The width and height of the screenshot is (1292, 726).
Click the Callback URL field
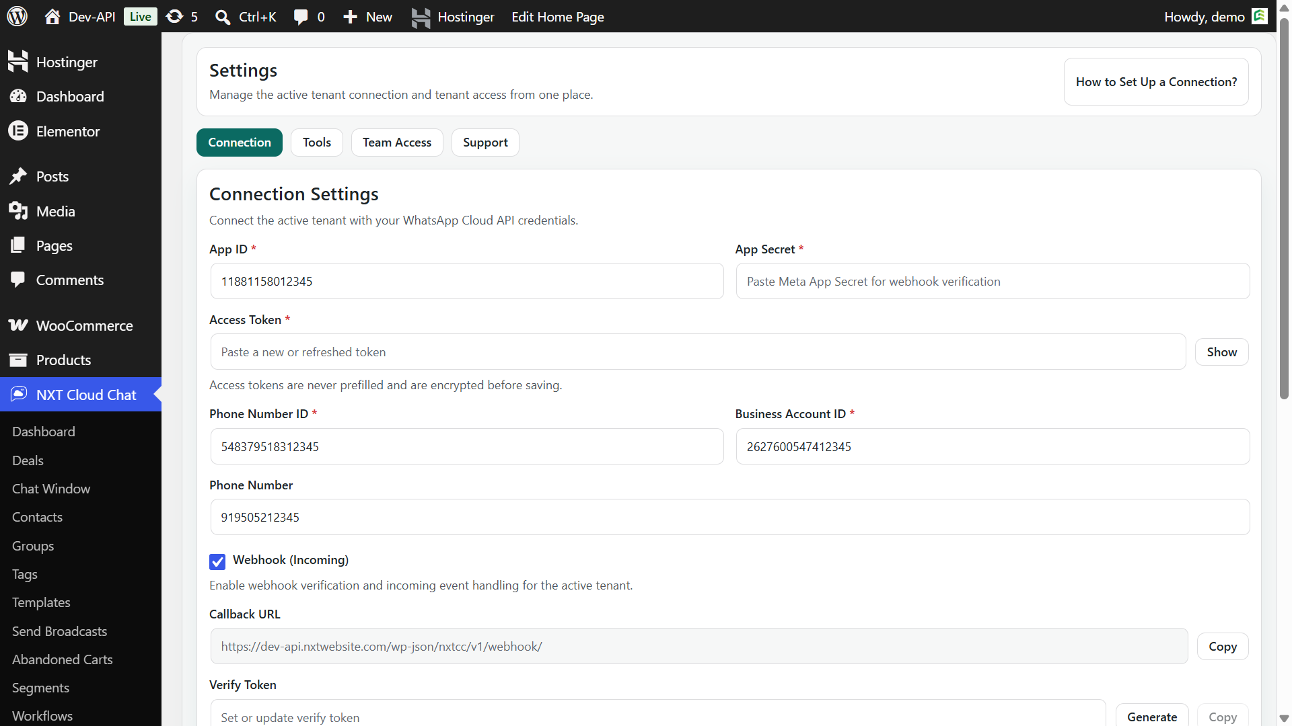coord(699,646)
